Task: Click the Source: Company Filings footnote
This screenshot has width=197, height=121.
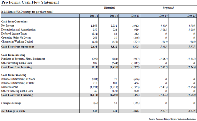Action: click(172, 119)
